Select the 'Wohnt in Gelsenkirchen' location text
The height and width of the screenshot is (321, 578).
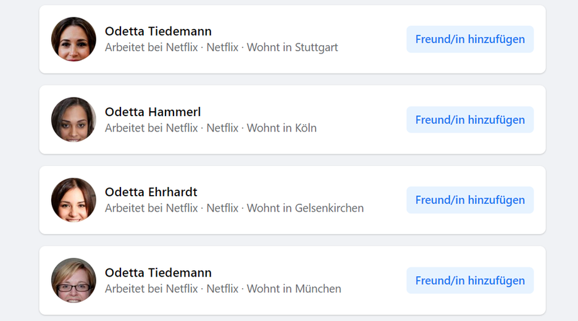click(305, 208)
